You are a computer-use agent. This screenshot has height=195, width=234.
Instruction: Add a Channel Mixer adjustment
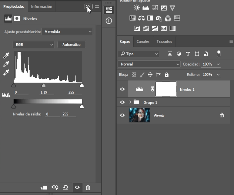(168, 19)
